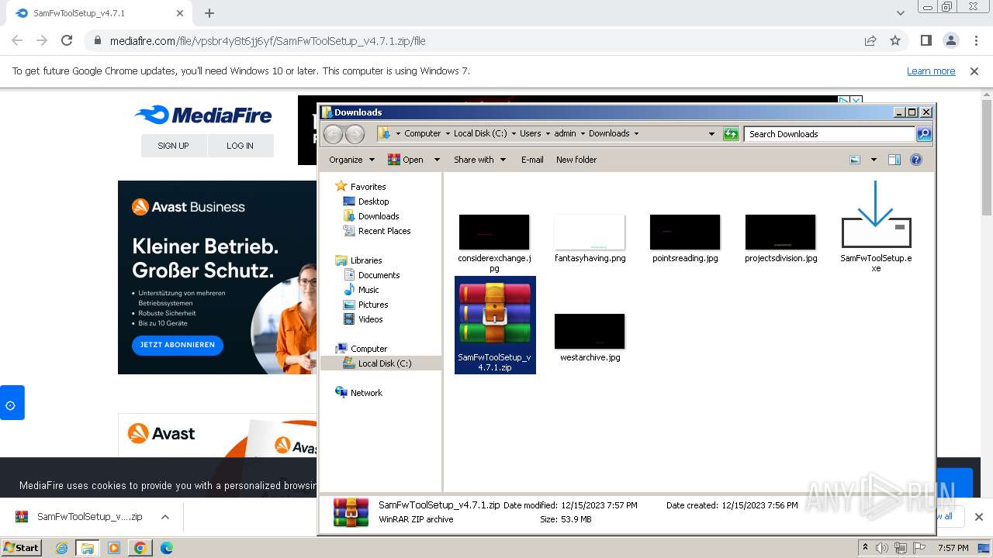Create a New folder in Downloads

click(576, 160)
